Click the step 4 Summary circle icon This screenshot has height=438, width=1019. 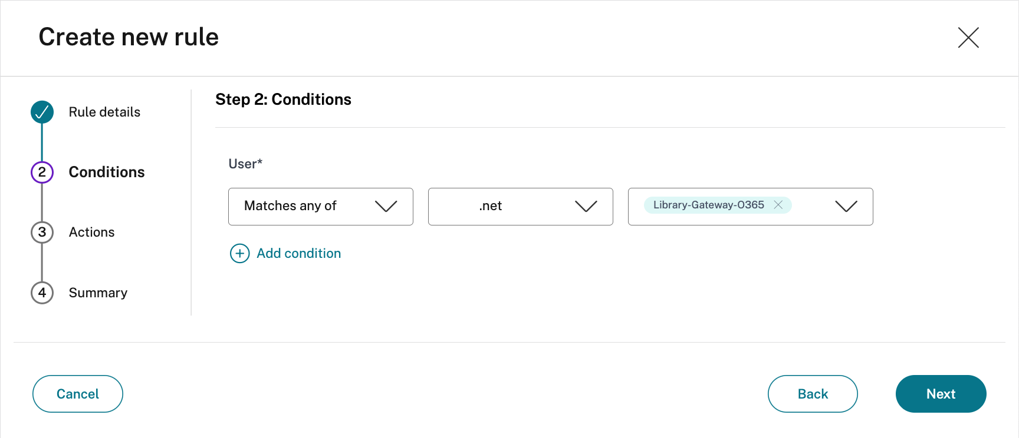[x=42, y=293]
